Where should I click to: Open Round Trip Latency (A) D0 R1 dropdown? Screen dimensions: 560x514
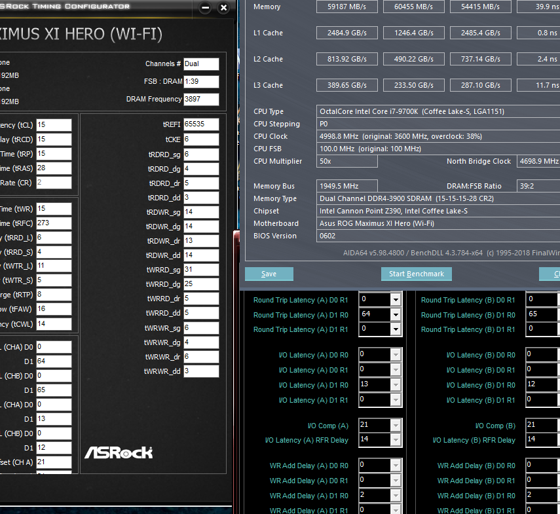pyautogui.click(x=396, y=300)
